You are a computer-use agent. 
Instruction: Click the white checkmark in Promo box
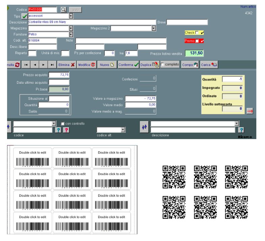tap(202, 41)
